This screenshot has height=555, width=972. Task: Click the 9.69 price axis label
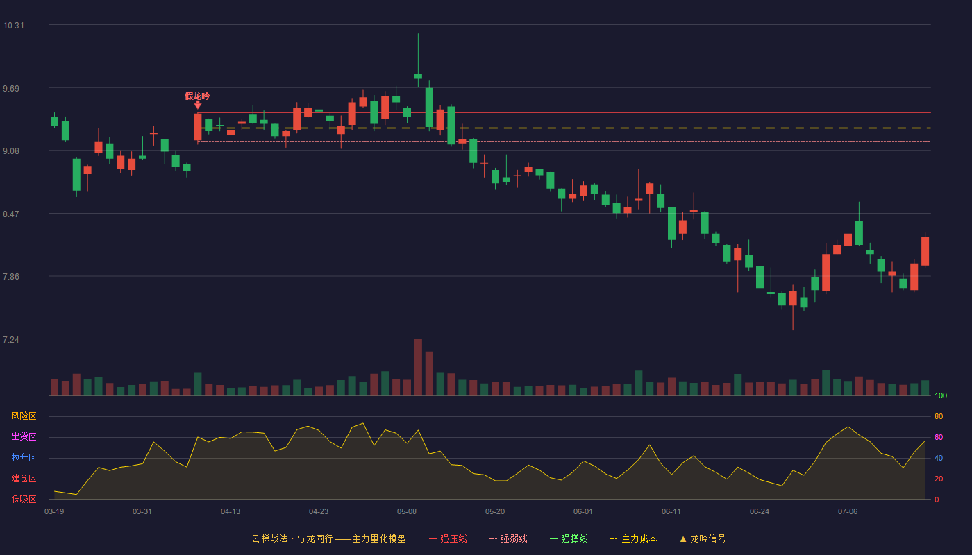point(11,89)
